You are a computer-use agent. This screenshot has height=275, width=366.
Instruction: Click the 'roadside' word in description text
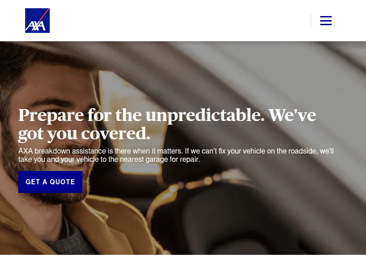pyautogui.click(x=303, y=151)
